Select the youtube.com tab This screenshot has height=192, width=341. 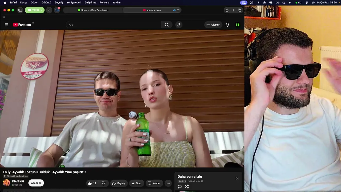pyautogui.click(x=152, y=10)
